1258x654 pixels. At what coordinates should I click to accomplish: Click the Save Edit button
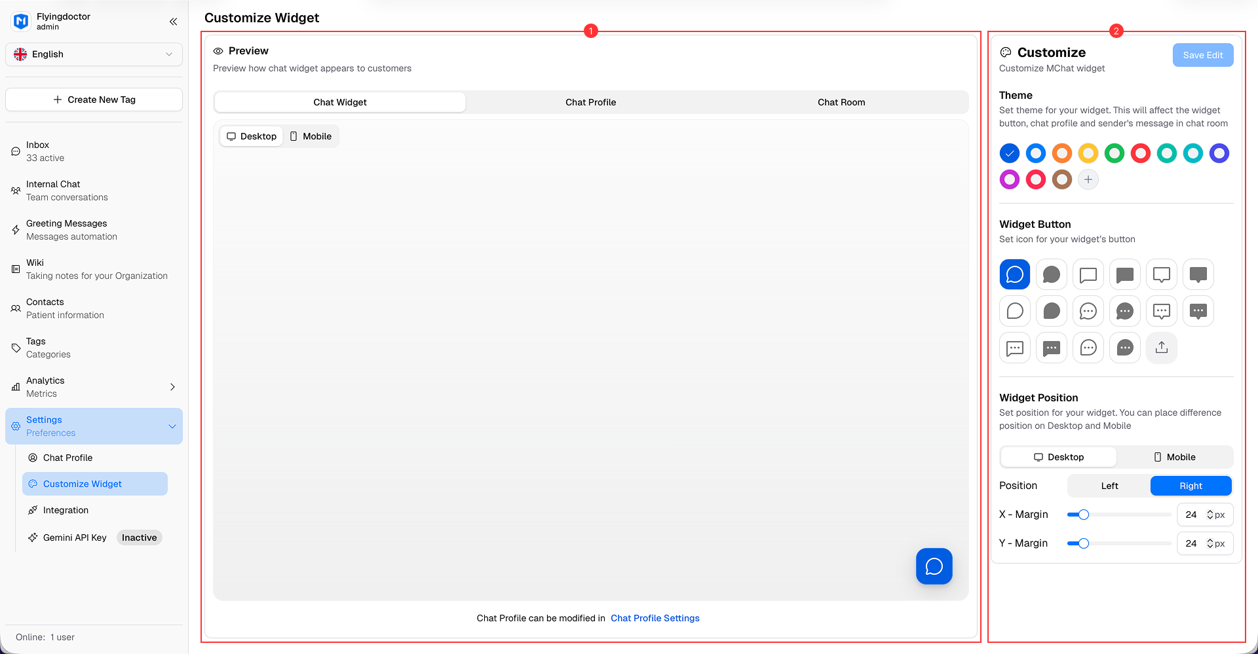1202,55
